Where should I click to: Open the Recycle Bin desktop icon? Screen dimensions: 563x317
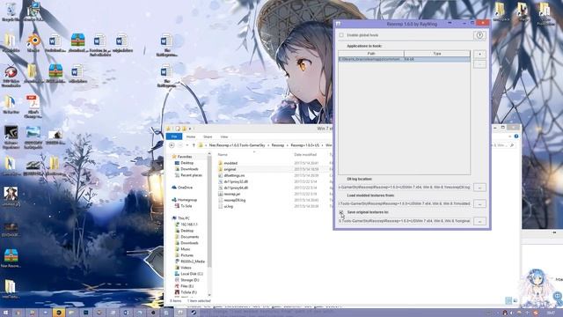[11, 11]
